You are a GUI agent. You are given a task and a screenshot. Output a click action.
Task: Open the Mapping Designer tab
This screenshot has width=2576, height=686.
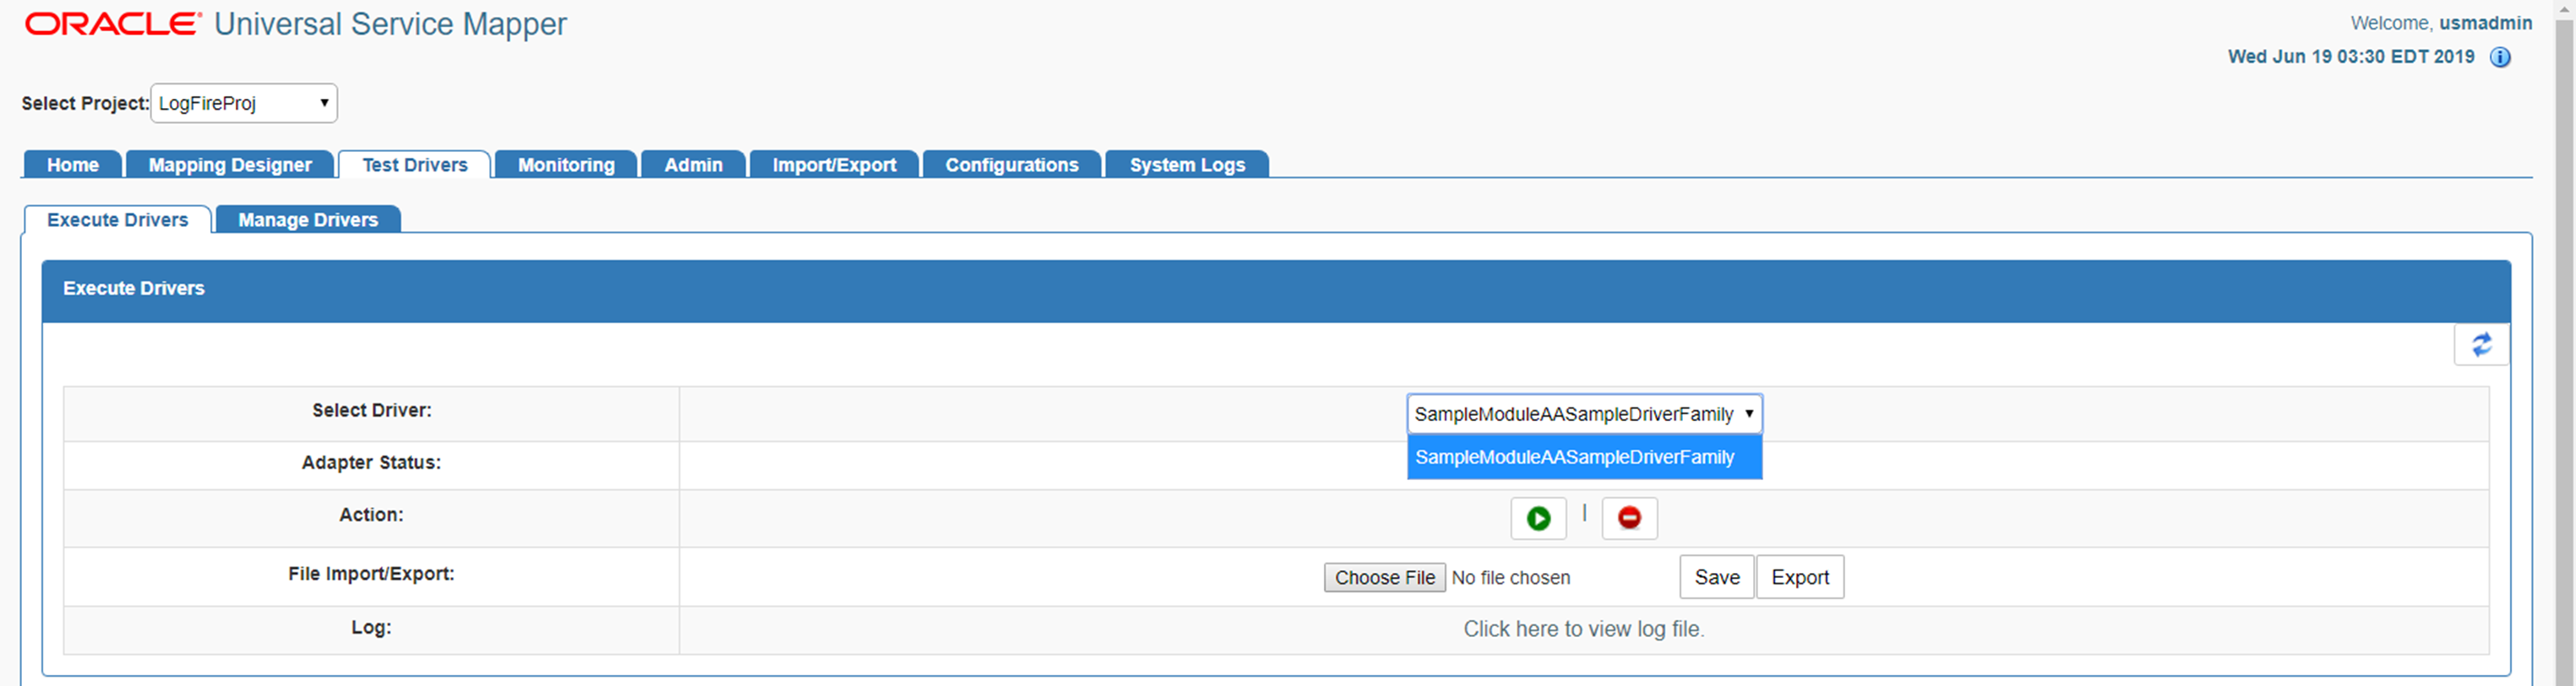tap(230, 165)
